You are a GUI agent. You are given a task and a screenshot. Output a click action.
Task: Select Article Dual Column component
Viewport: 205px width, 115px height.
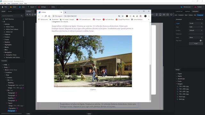(x=12, y=29)
